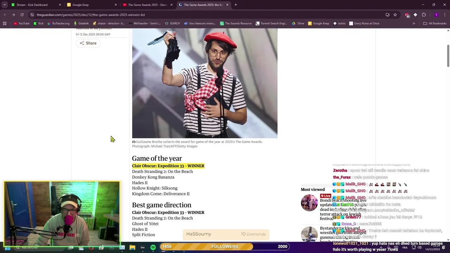This screenshot has height=253, width=450.
Task: Click 'Kingdom Come: Deliverance II' nominee
Action: pos(161,194)
